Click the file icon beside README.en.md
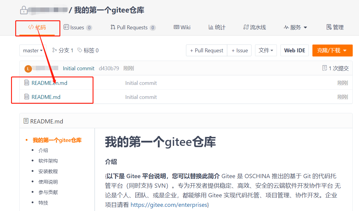Image resolution: width=359 pixels, height=211 pixels. point(27,83)
